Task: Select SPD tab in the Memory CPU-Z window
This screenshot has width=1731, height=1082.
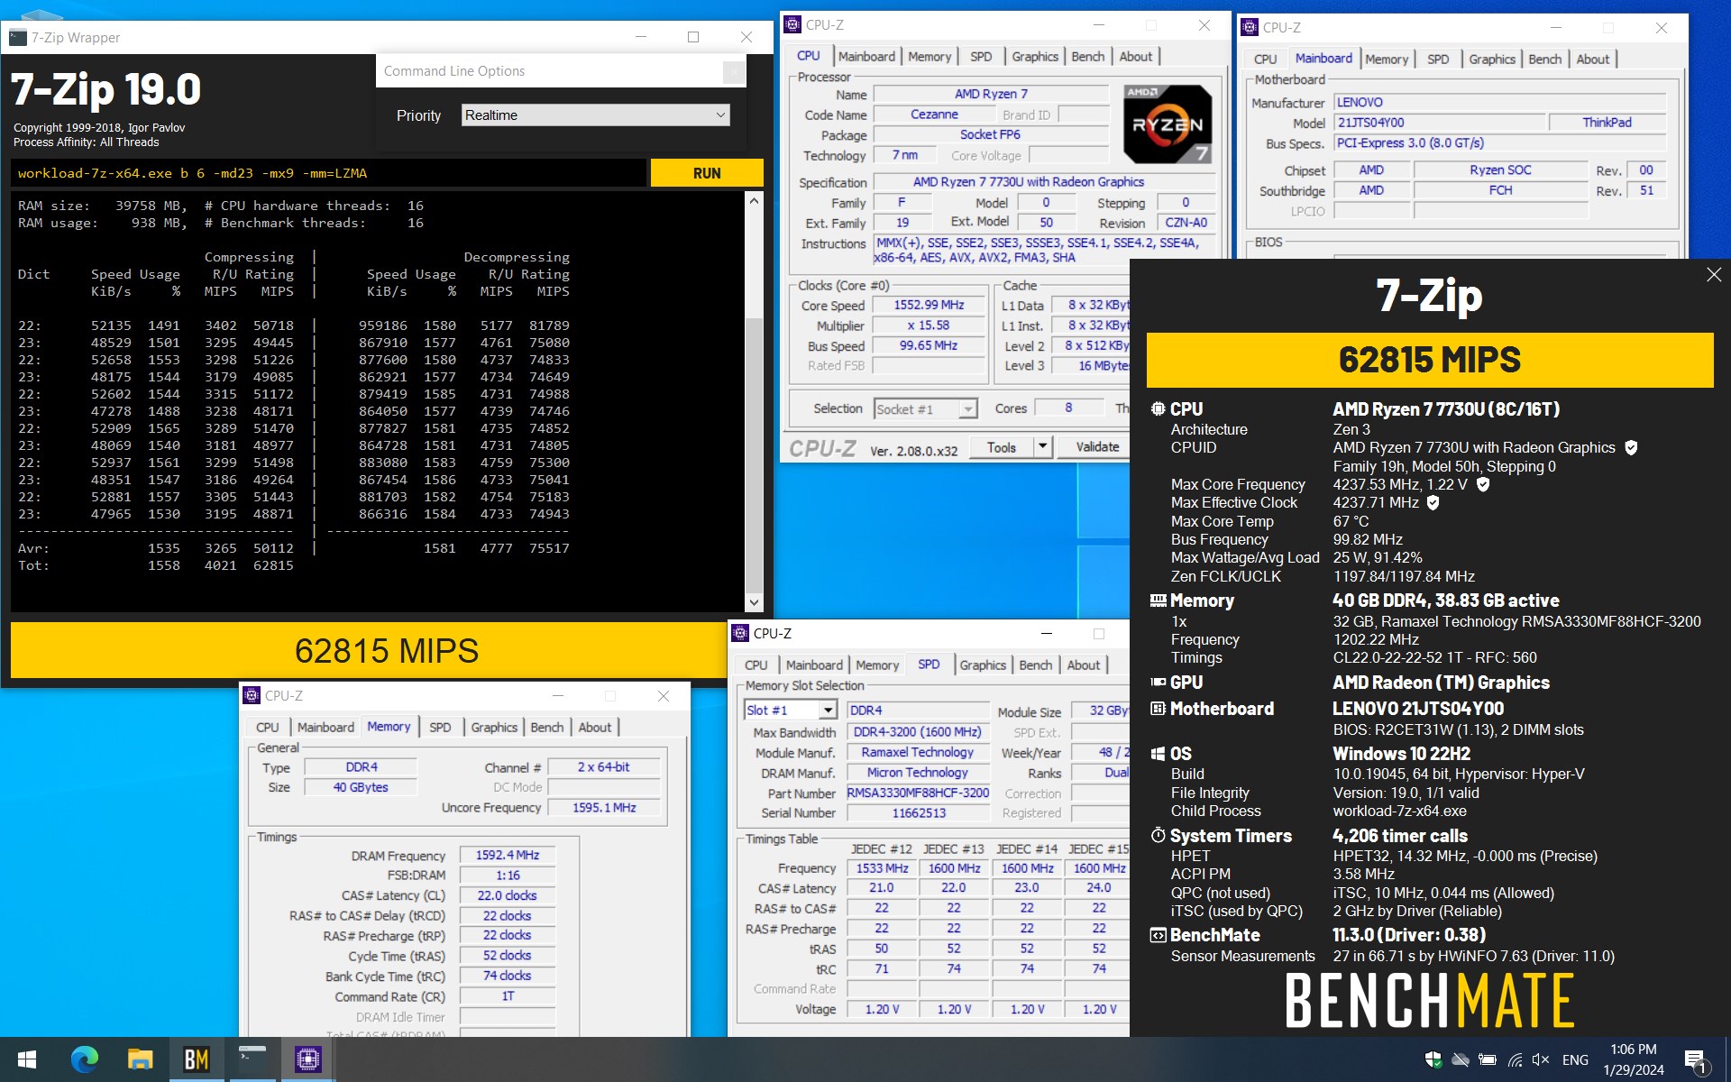Action: [x=440, y=727]
